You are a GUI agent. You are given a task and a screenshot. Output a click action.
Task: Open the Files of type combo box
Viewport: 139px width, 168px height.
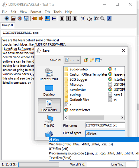click(x=105, y=134)
